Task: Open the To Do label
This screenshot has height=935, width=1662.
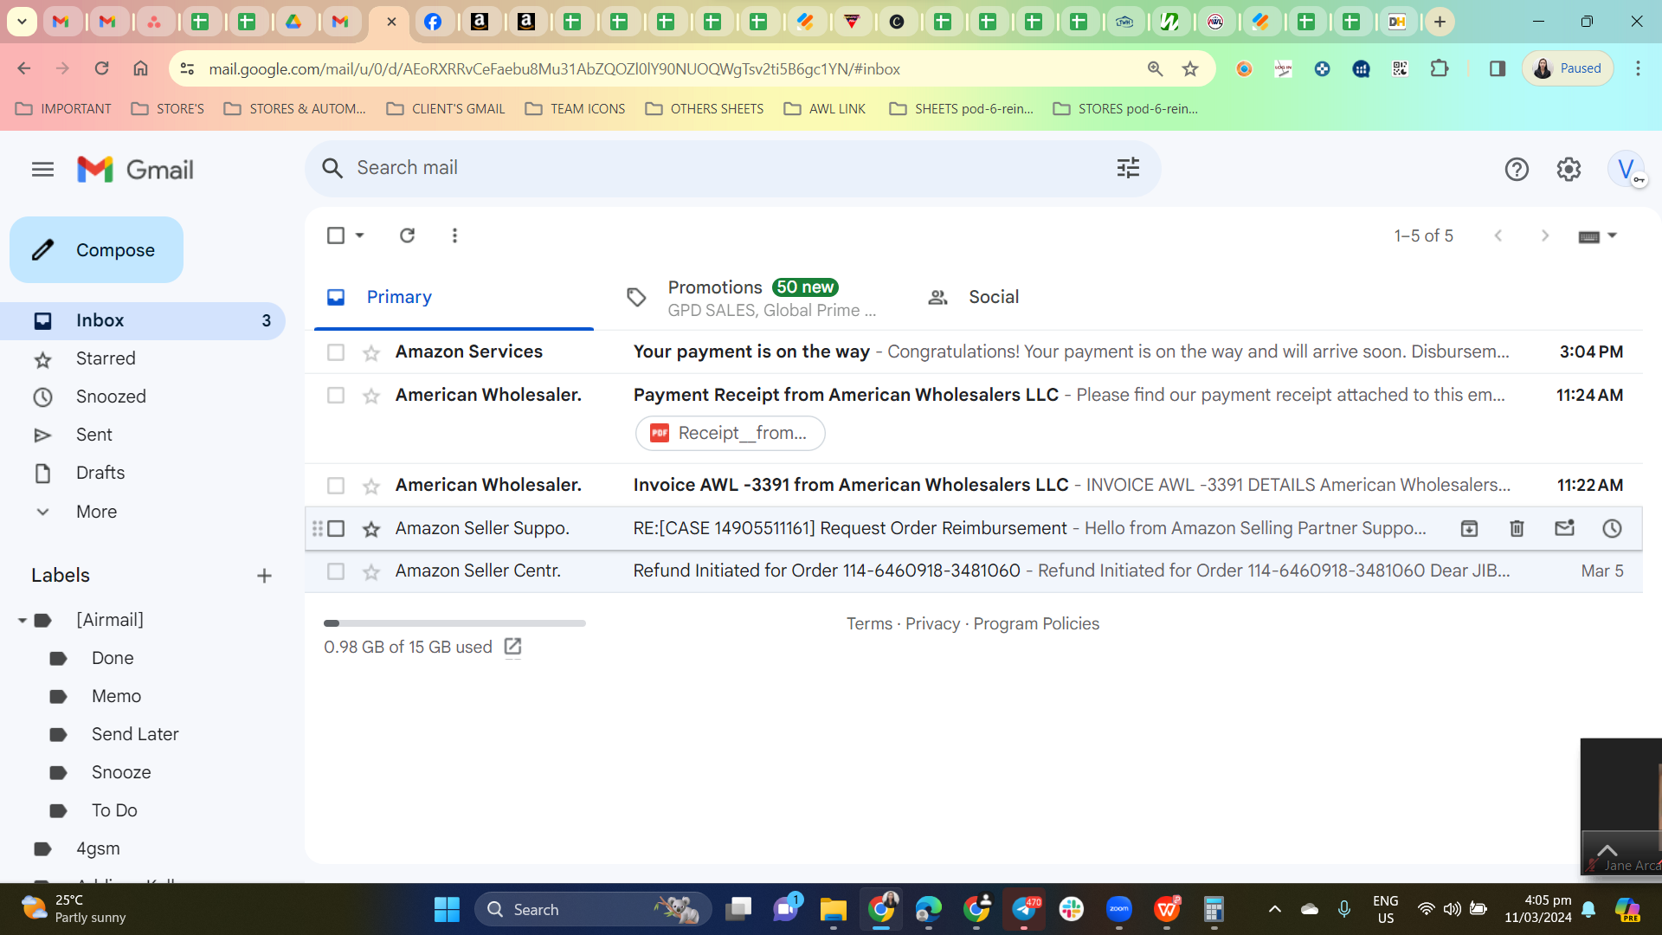Action: [114, 810]
